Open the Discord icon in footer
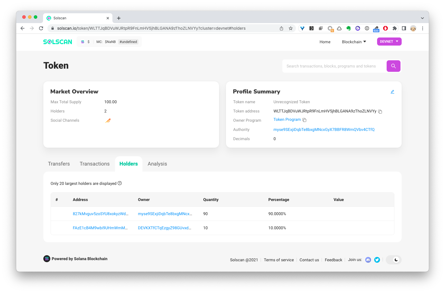Screen dimensions: 445x293 (368, 260)
